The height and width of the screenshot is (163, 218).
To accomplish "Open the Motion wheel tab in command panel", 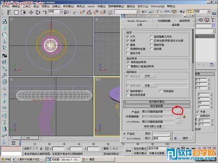I will 201,20.
